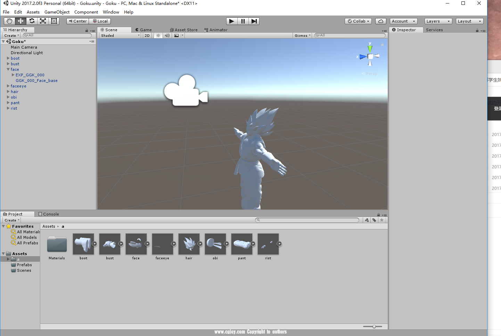Toggle scene lighting sun icon
Image resolution: width=501 pixels, height=336 pixels.
click(x=158, y=35)
